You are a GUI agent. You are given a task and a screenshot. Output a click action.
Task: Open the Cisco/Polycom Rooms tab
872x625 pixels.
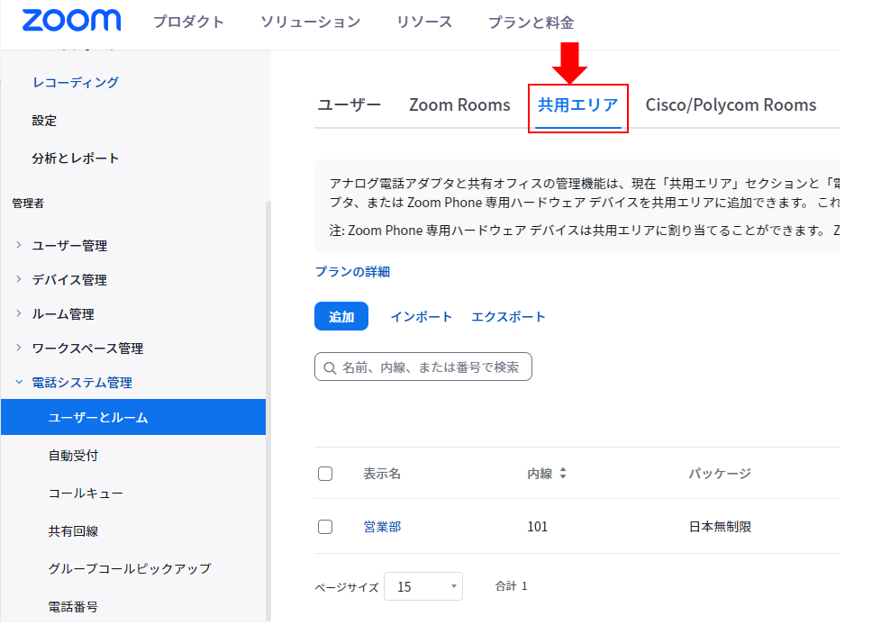tap(731, 105)
